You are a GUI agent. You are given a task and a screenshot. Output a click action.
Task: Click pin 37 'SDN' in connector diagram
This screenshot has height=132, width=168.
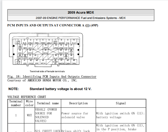tap(61, 57)
